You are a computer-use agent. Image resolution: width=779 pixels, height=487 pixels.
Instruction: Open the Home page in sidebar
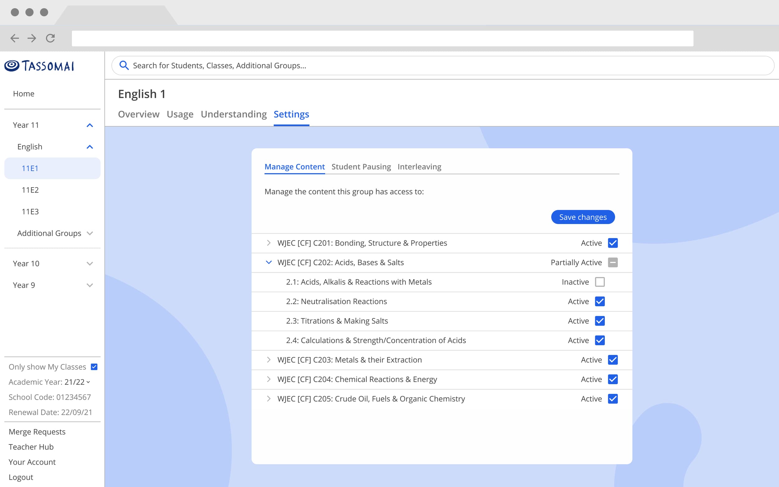23,93
